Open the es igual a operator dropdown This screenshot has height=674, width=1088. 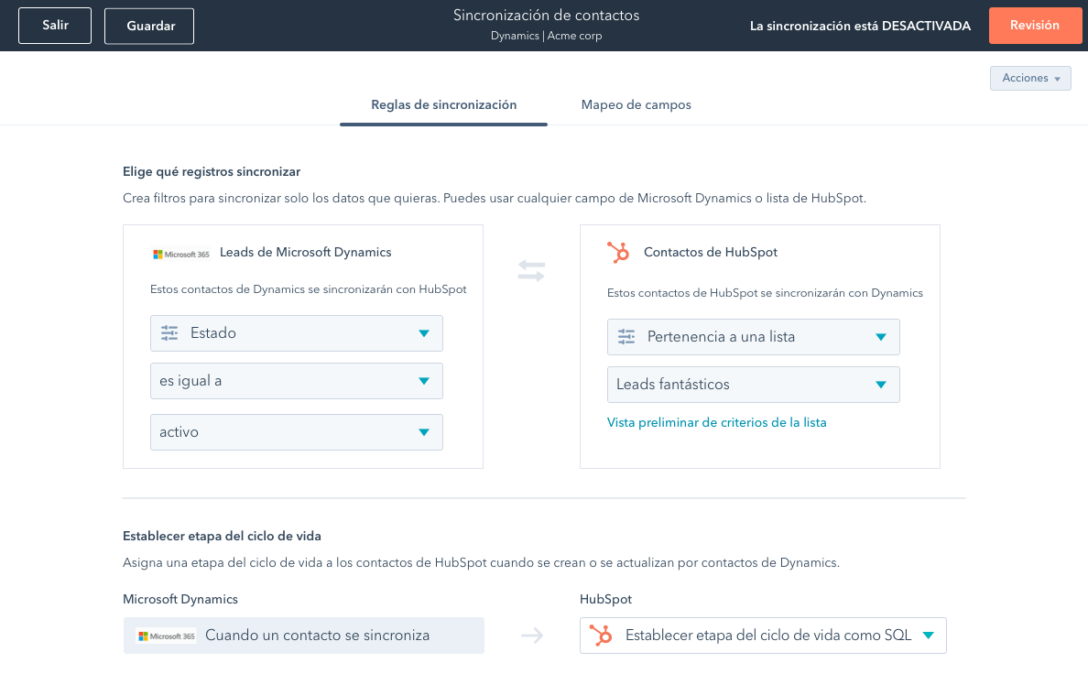pyautogui.click(x=296, y=381)
